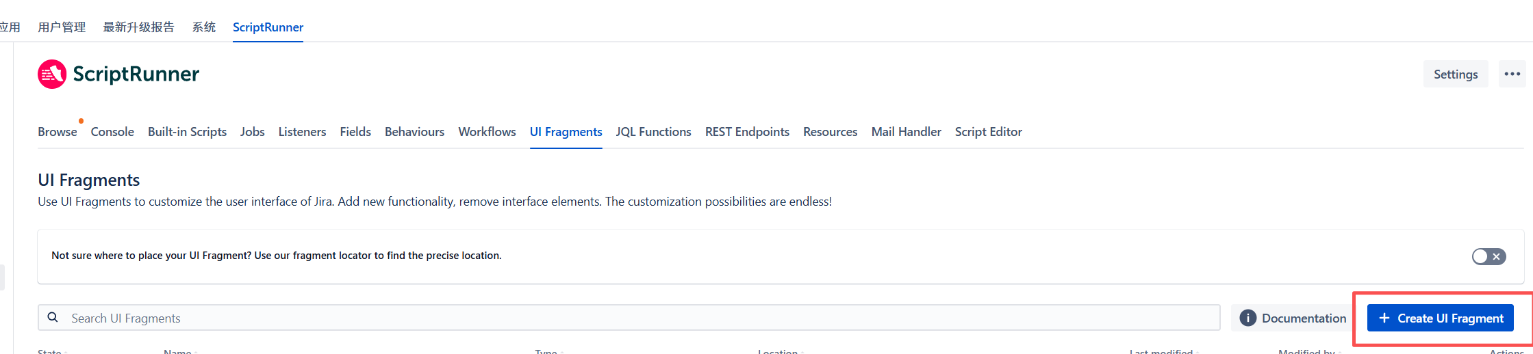
Task: Click the ScriptRunner logo icon
Action: pos(52,74)
